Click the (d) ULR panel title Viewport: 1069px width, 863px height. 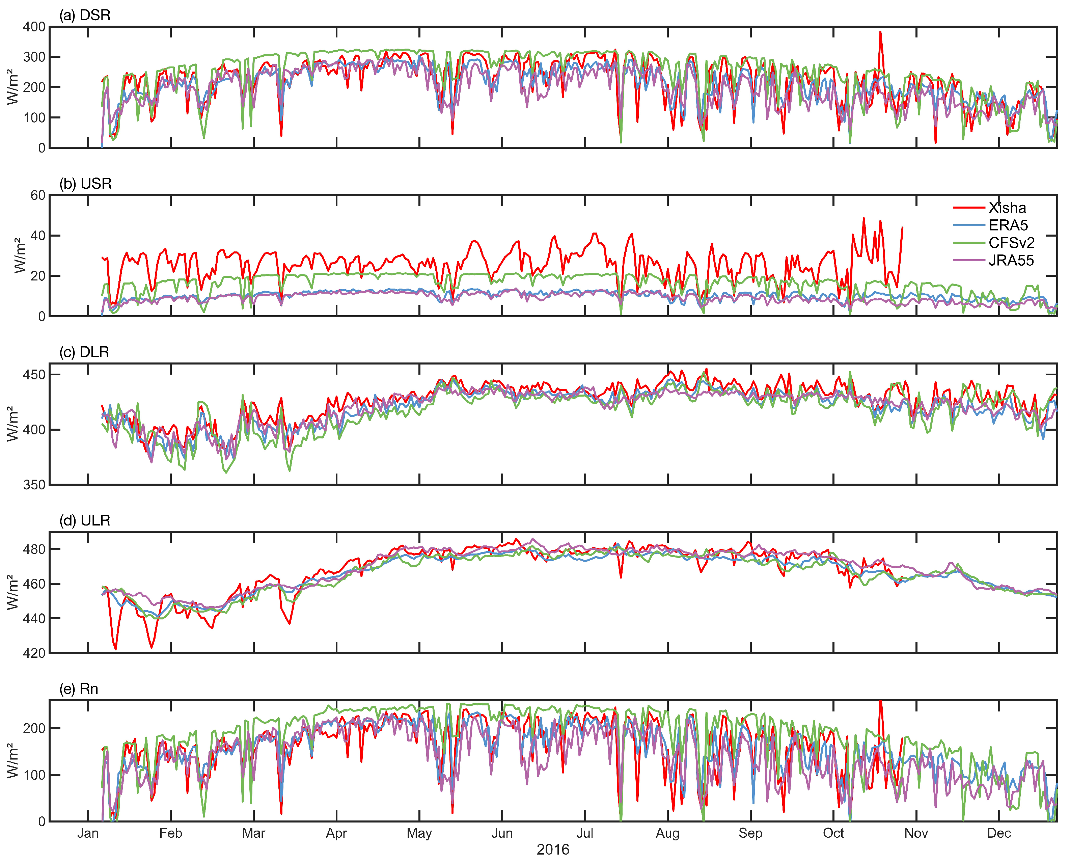(x=85, y=520)
